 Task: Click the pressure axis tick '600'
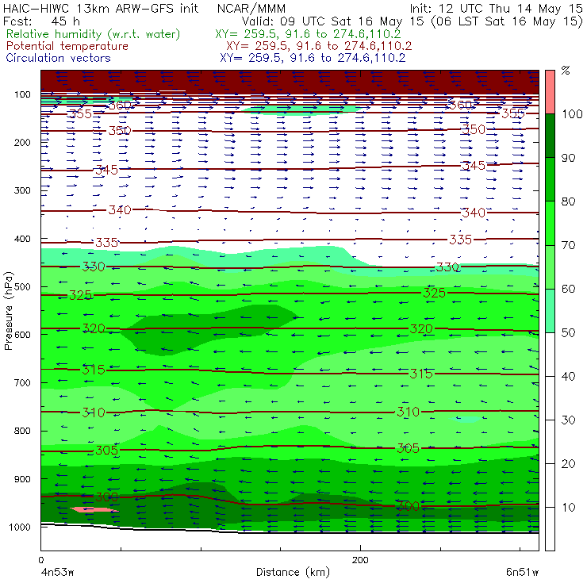pos(22,335)
